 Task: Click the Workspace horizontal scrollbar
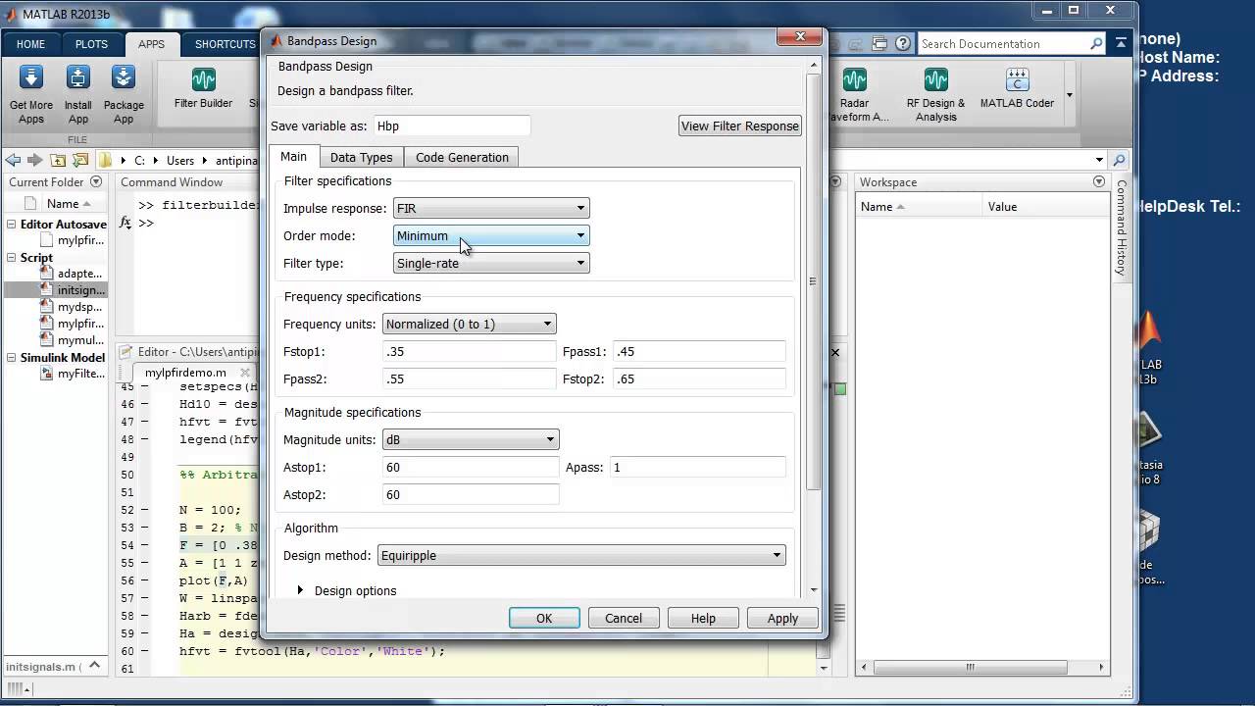pyautogui.click(x=970, y=668)
